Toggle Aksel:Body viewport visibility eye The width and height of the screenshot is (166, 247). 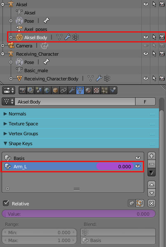click(x=145, y=37)
